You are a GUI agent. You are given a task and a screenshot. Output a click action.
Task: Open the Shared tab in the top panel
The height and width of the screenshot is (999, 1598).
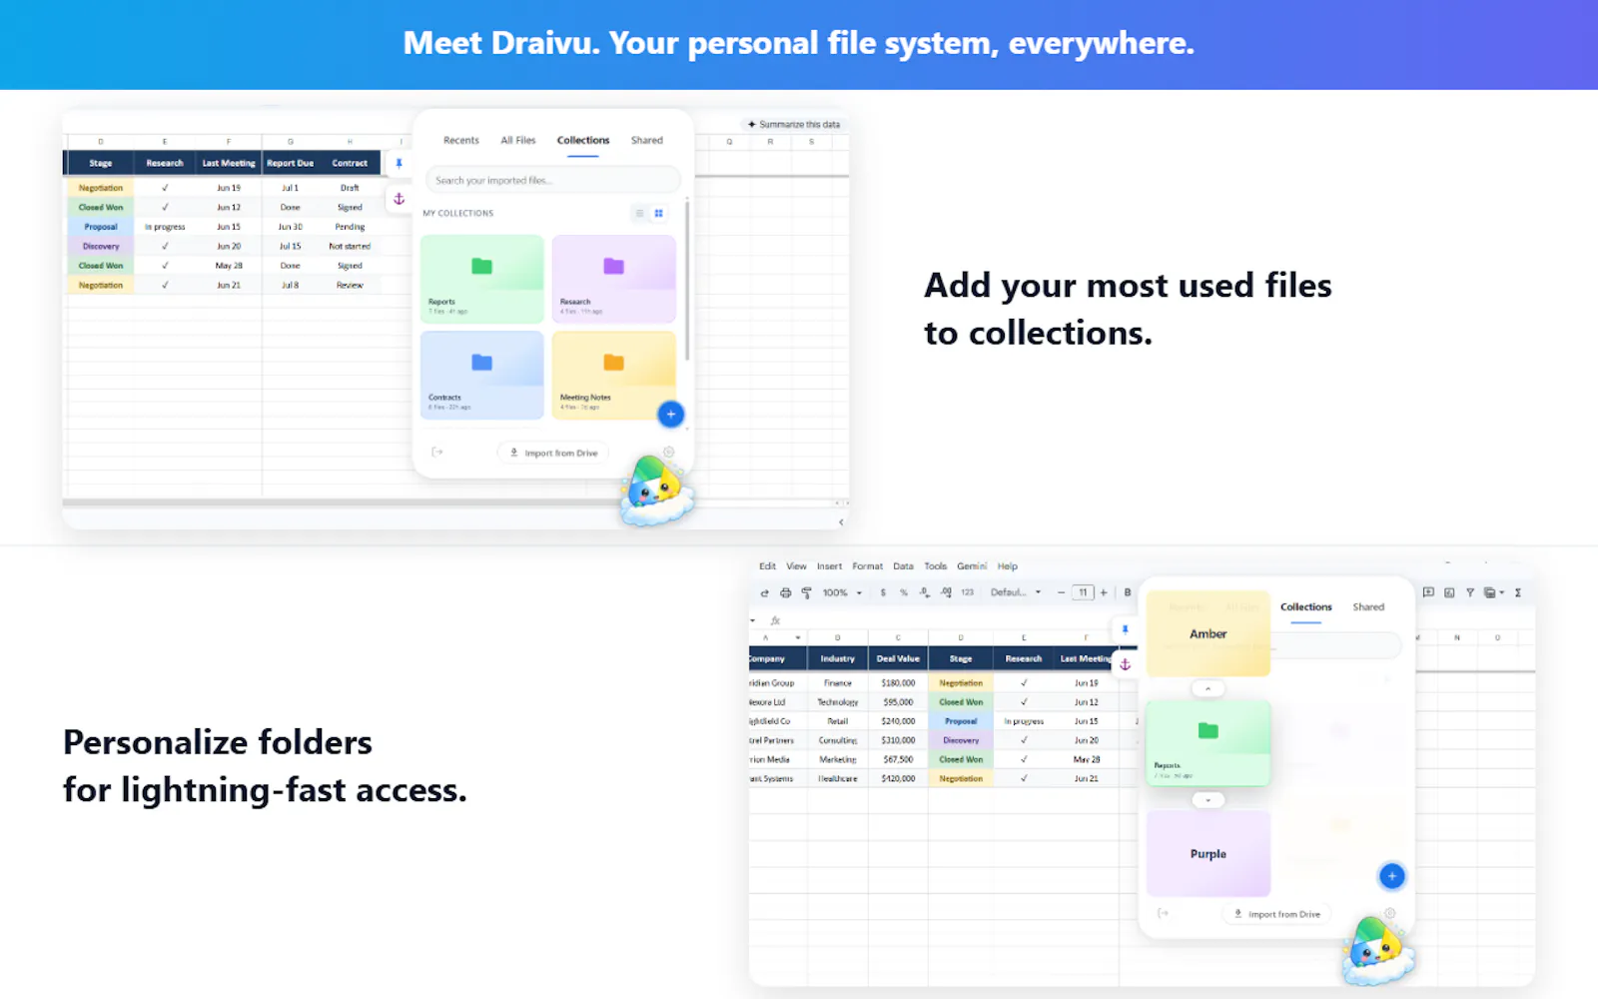[x=647, y=141]
